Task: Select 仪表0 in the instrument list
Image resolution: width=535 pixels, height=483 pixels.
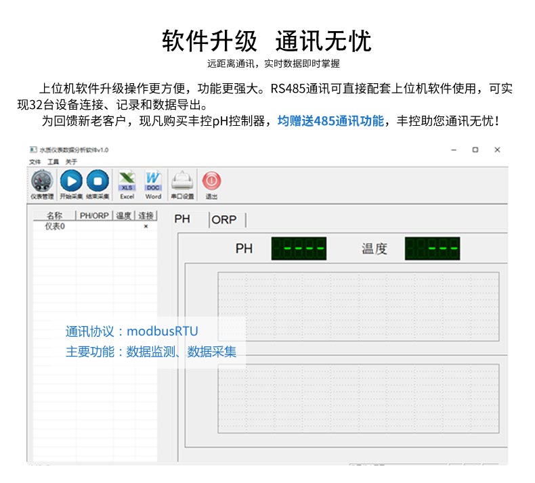Action: [x=55, y=227]
